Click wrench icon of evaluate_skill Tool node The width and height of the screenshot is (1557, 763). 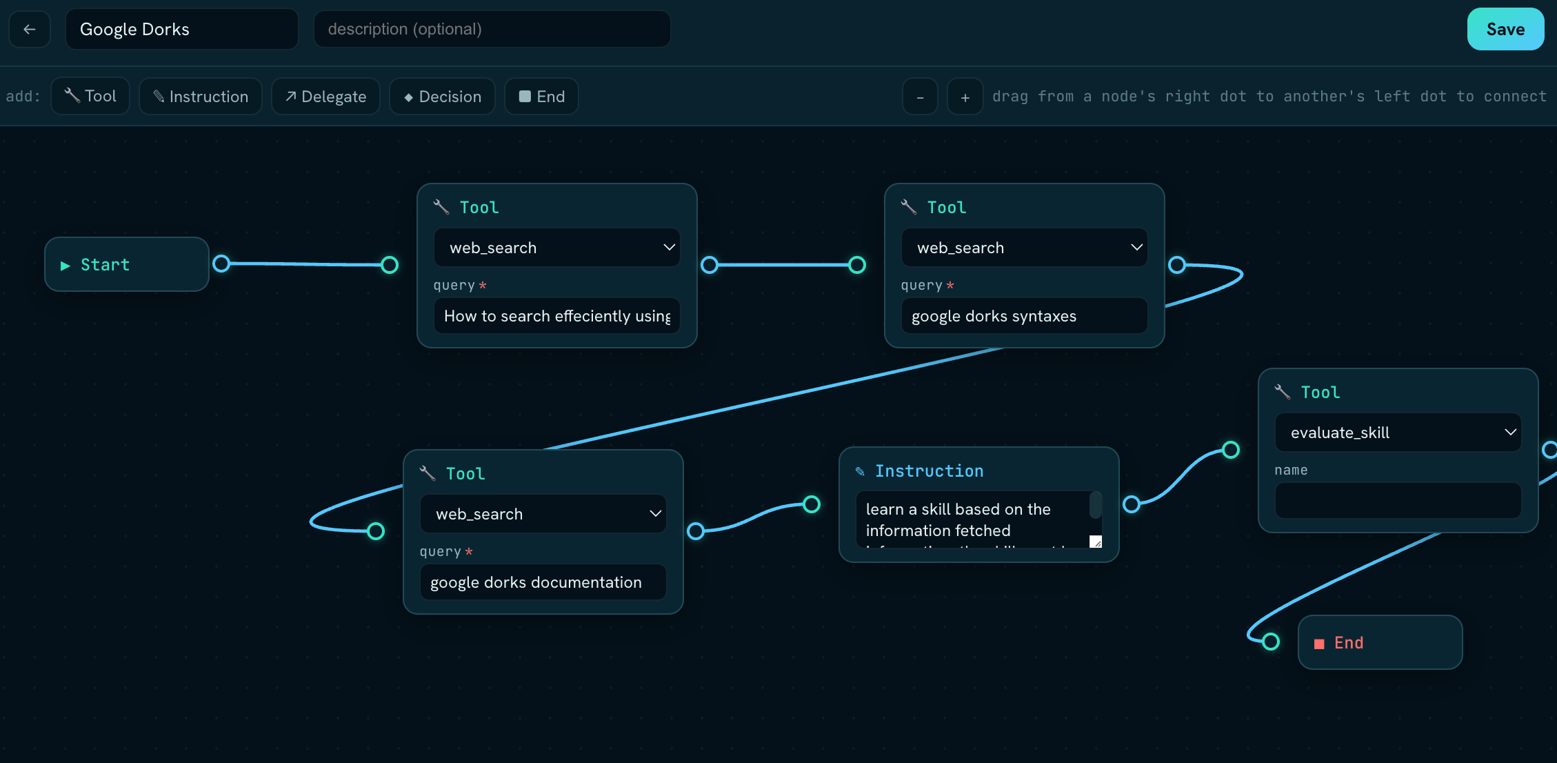pyautogui.click(x=1283, y=392)
